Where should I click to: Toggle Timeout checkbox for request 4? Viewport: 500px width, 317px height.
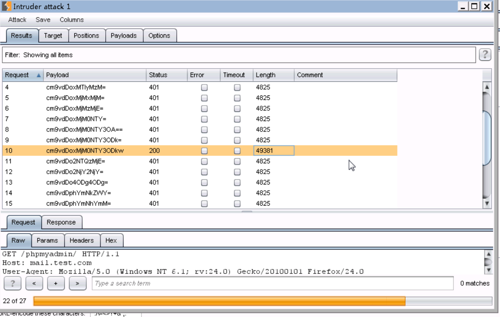click(237, 87)
